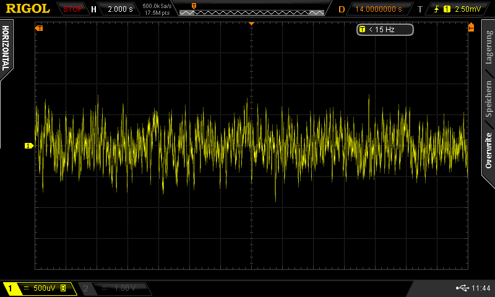
Task: Click the 14.0000000 s delay value
Action: pyautogui.click(x=379, y=9)
